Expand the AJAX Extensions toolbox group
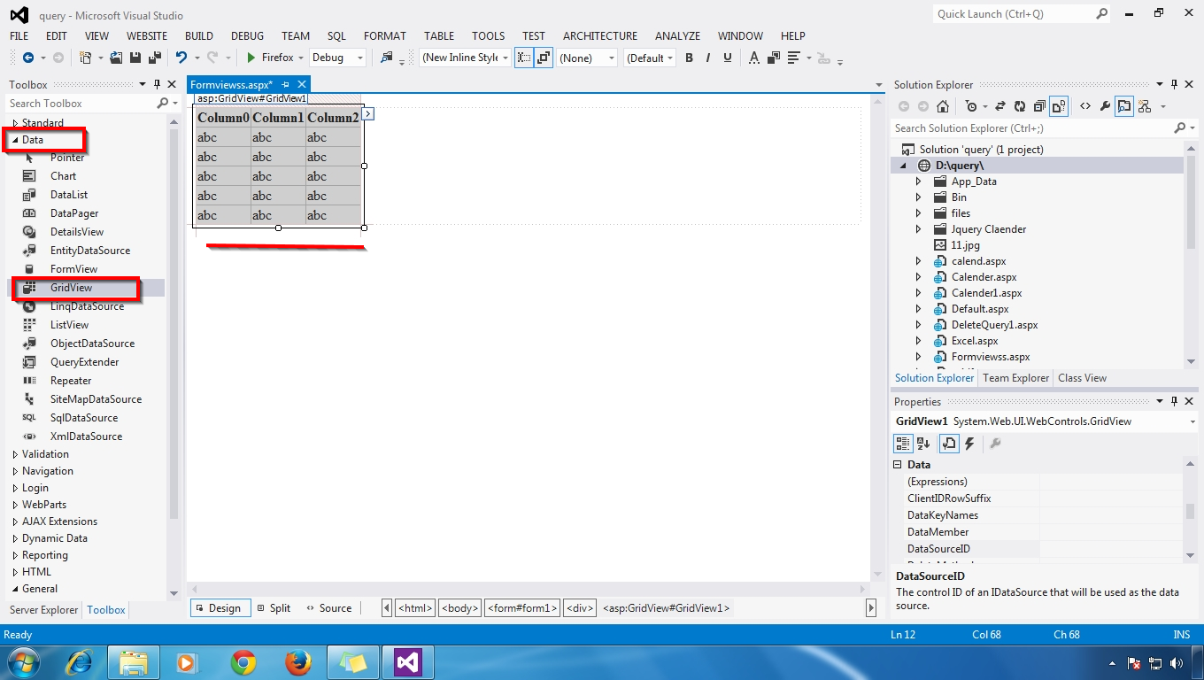 tap(15, 522)
